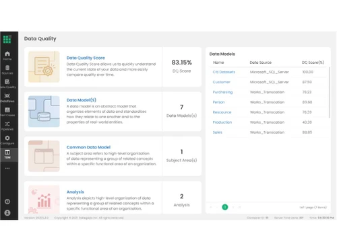This screenshot has width=337, height=252.
Task: Click the 2 Analysis count
Action: [181, 196]
